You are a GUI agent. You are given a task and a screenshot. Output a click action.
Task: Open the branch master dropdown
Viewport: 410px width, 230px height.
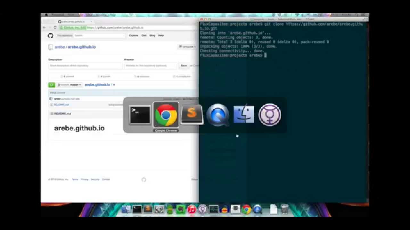(x=70, y=85)
